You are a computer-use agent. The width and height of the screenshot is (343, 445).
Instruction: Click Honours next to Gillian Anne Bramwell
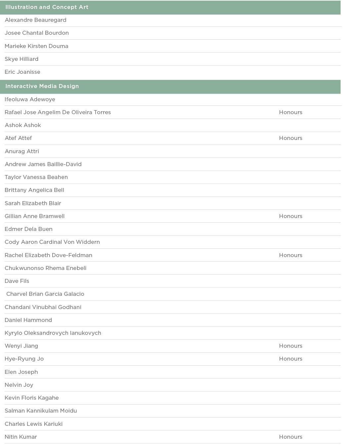290,216
